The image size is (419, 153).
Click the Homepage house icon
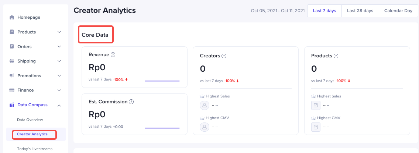pos(12,17)
